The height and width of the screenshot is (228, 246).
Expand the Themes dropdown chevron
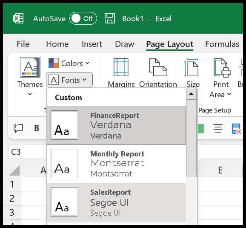click(30, 94)
